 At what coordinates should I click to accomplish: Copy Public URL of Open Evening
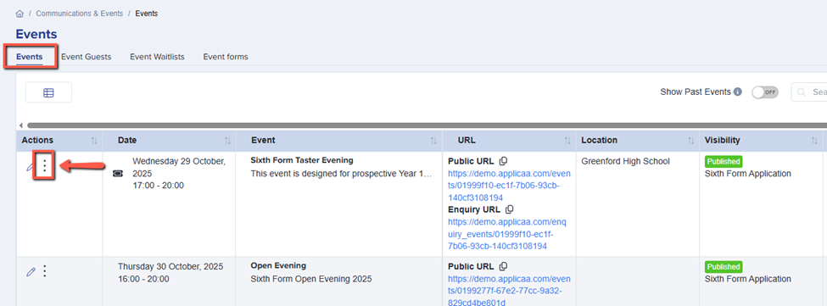[x=503, y=266]
